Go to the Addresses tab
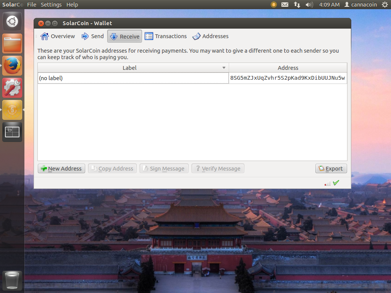Viewport: 391px width, 293px height. pos(210,36)
